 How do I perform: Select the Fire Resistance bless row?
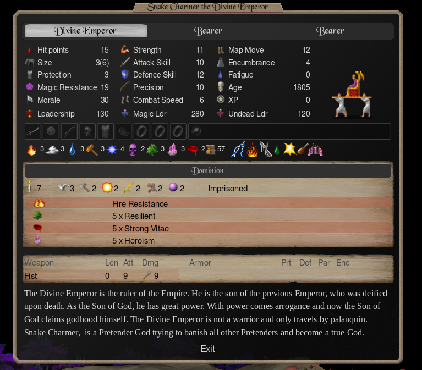(x=208, y=203)
